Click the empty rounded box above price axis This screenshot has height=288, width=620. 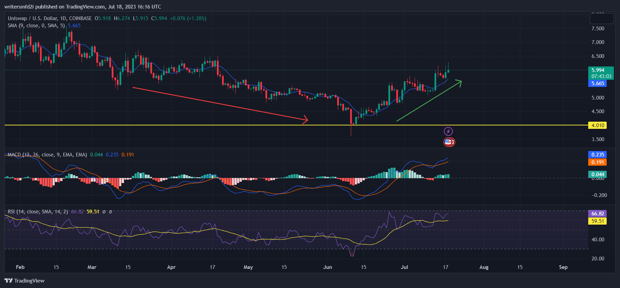[x=602, y=18]
